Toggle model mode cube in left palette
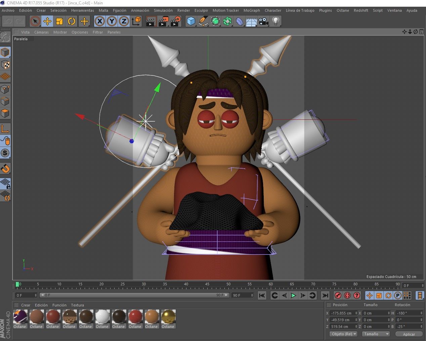The width and height of the screenshot is (426, 341). (x=5, y=52)
